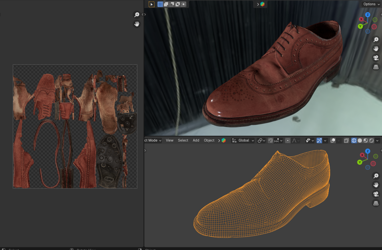Select wireframe viewport shading mode
Screen dimensions: 382x250
click(354, 141)
